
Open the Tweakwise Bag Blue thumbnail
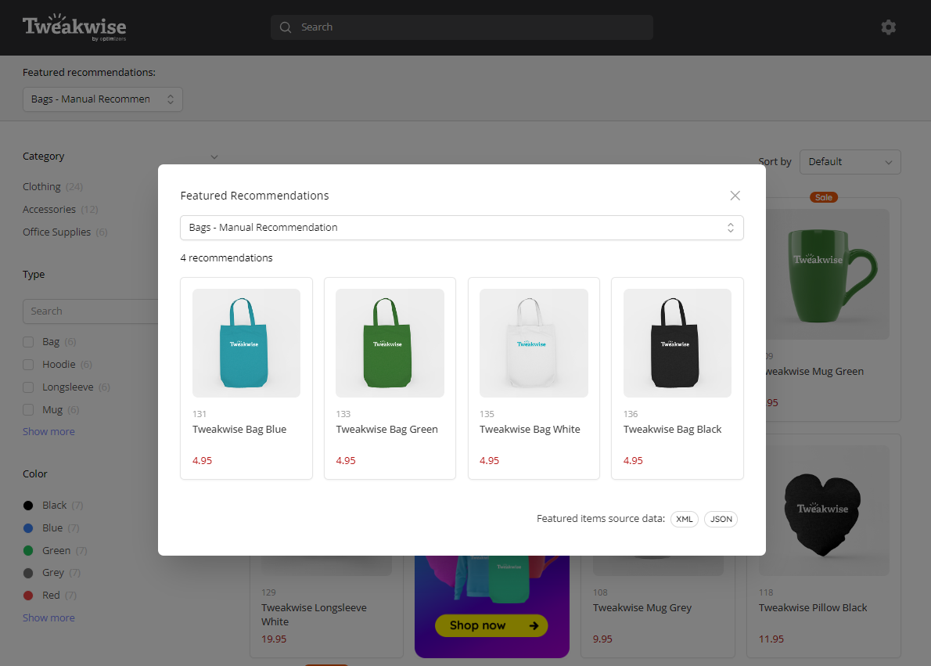coord(246,343)
